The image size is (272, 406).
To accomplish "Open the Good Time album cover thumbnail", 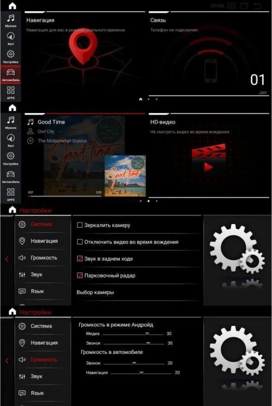I will (125, 176).
